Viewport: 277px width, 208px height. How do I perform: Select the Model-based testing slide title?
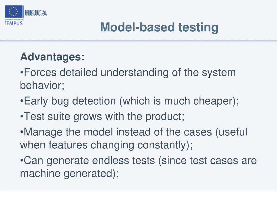159,27
